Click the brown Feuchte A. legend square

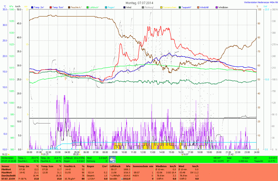69,7
